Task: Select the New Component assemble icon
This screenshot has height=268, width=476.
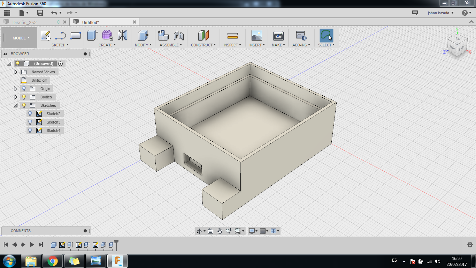Action: (x=163, y=36)
